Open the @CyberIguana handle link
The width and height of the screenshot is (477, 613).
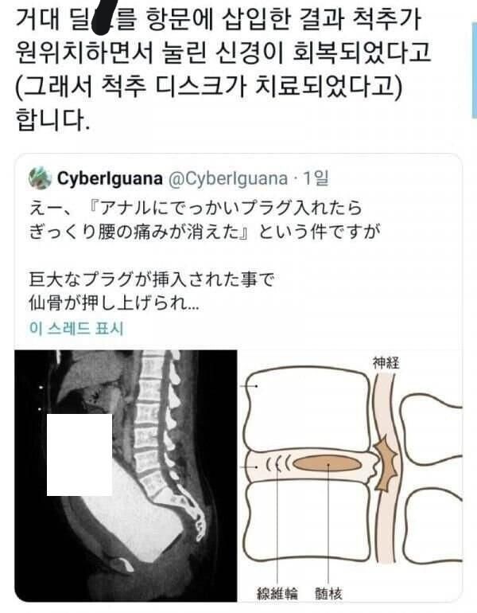point(228,178)
